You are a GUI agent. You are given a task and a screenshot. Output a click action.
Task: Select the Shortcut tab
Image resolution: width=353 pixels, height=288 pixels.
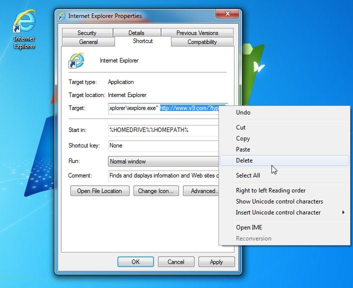coord(142,41)
